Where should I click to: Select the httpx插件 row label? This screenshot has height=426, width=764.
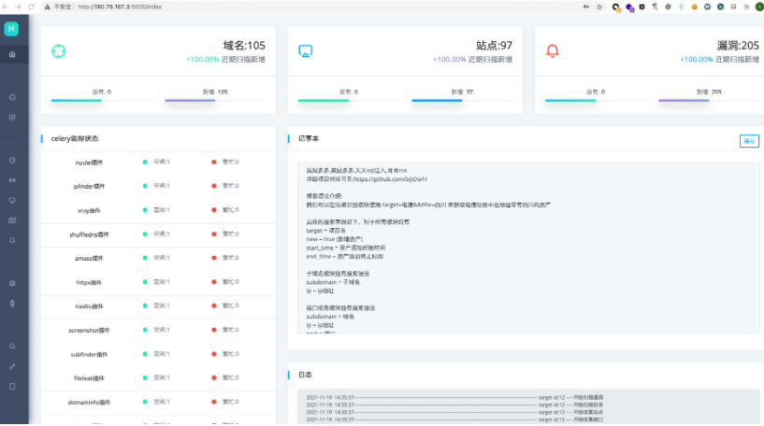pos(89,282)
